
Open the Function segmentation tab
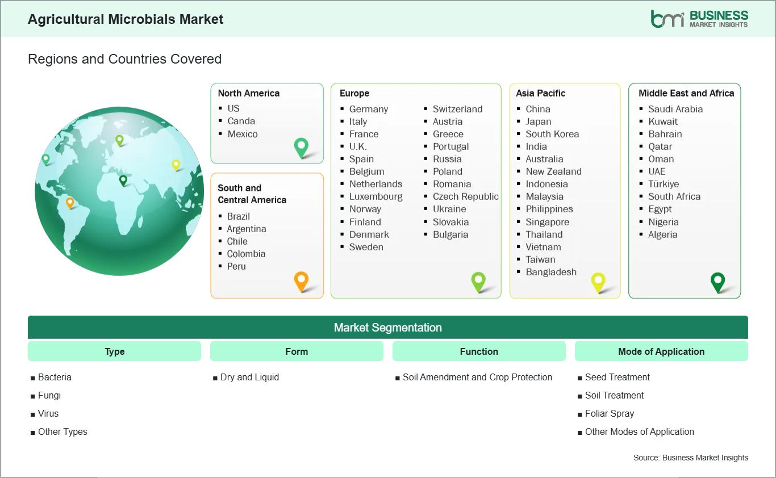[x=479, y=351]
